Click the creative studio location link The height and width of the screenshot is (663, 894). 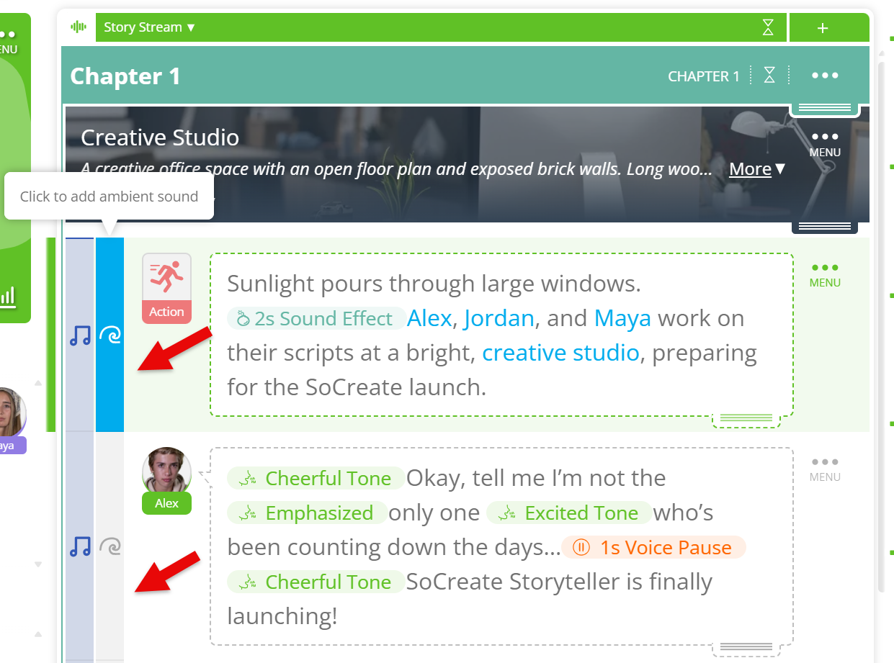pyautogui.click(x=560, y=353)
